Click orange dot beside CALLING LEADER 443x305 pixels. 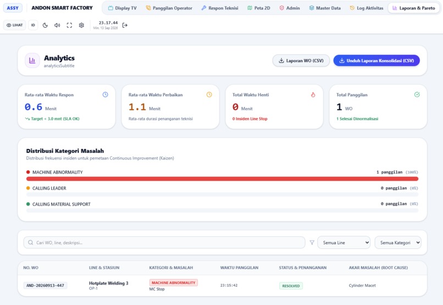(28, 188)
